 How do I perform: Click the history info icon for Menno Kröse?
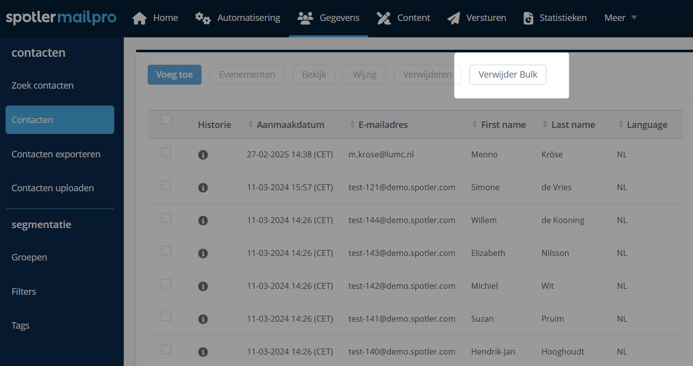[203, 155]
